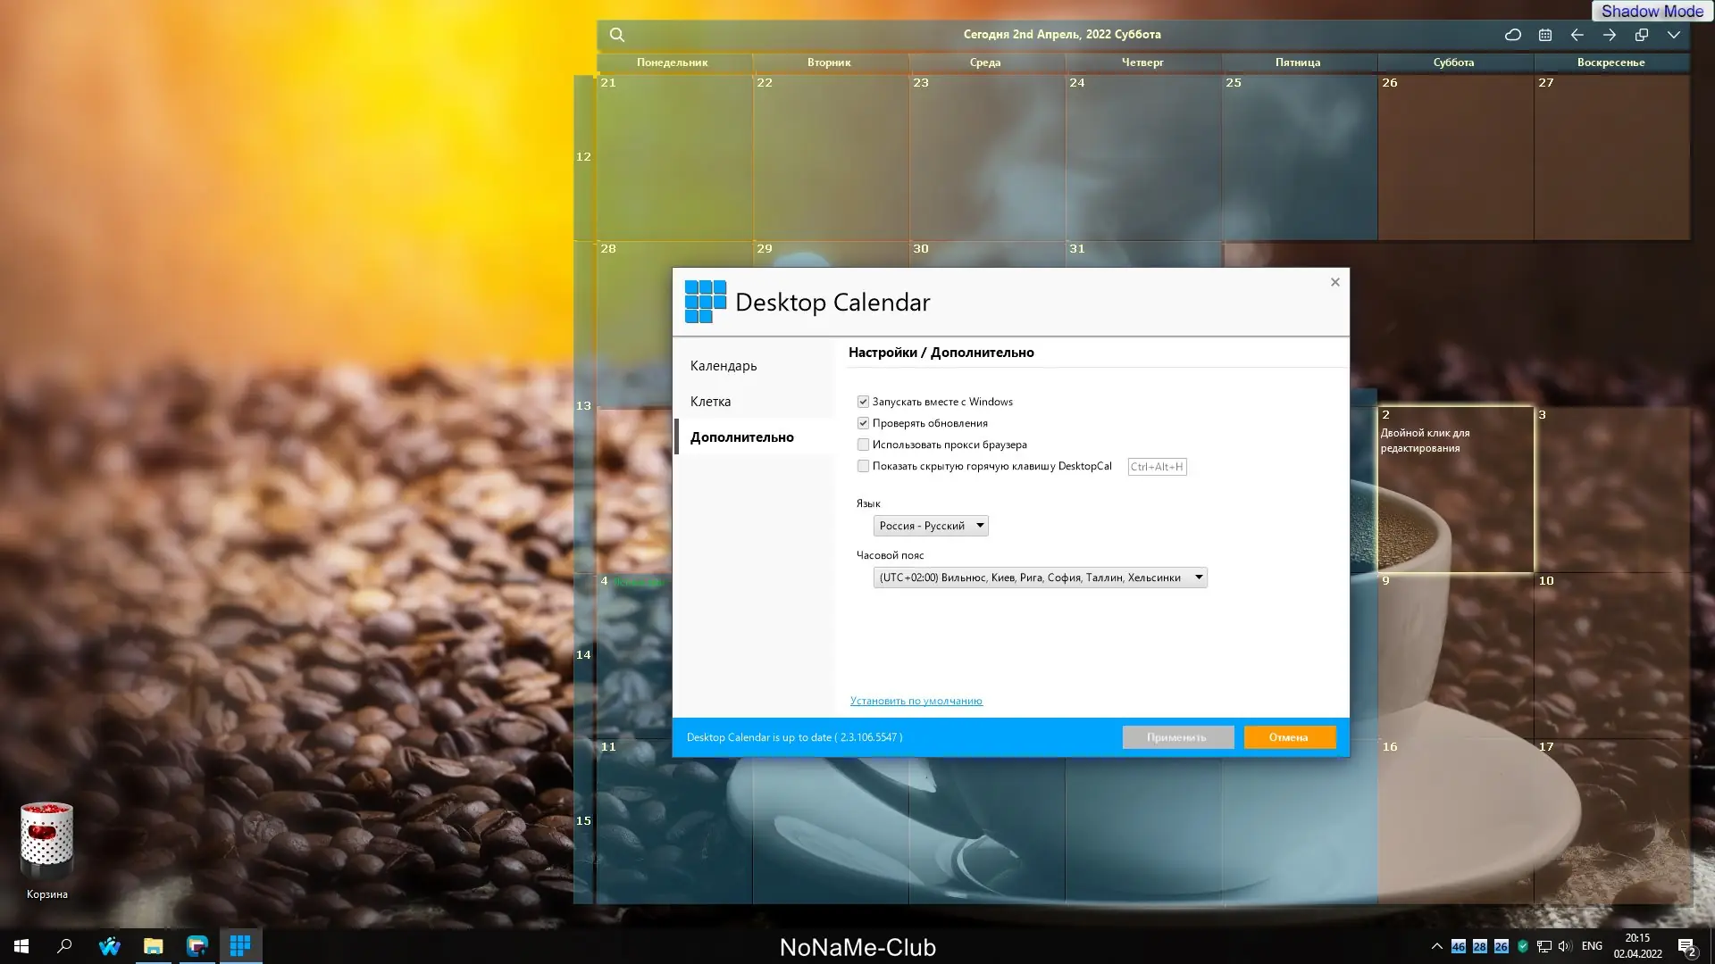Image resolution: width=1715 pixels, height=964 pixels.
Task: Open the Часовой пояс timezone dropdown
Action: (1040, 578)
